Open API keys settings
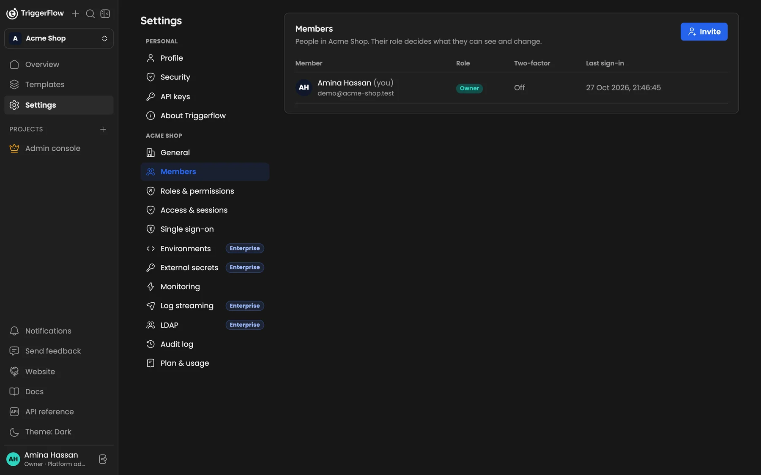761x475 pixels. pos(205,97)
